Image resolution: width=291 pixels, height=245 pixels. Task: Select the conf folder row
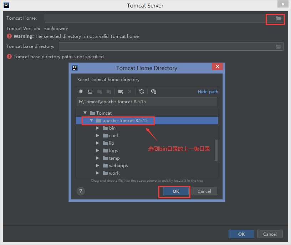point(147,135)
